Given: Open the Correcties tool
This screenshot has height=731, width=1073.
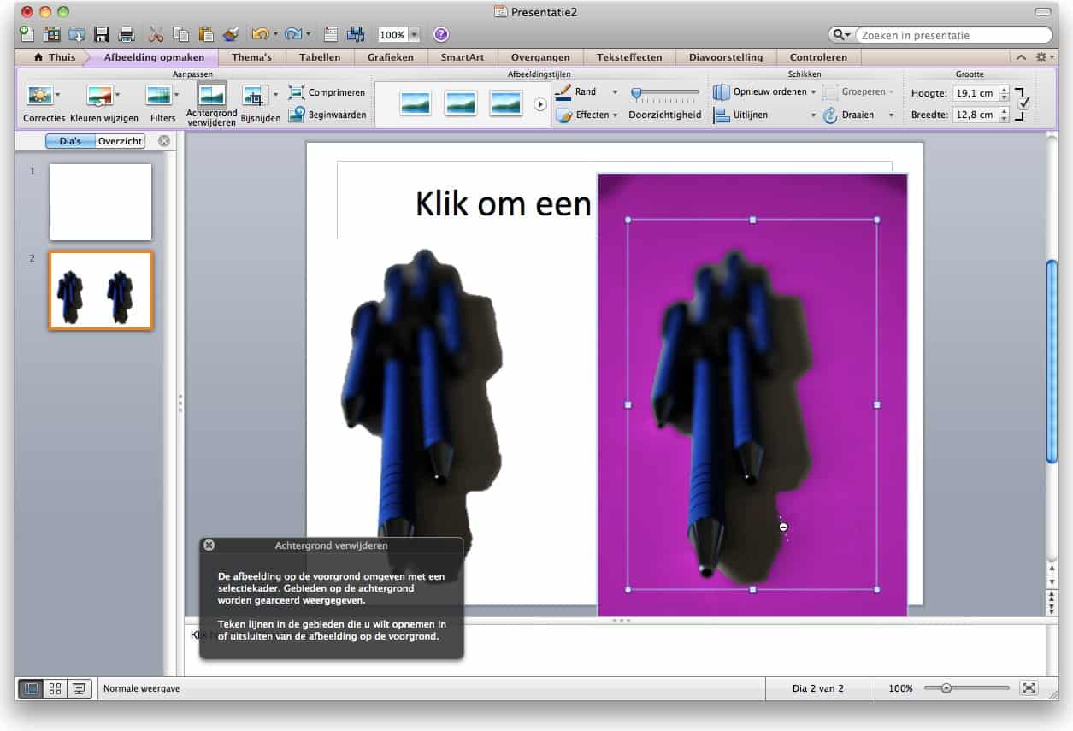Looking at the screenshot, I should pos(44,102).
